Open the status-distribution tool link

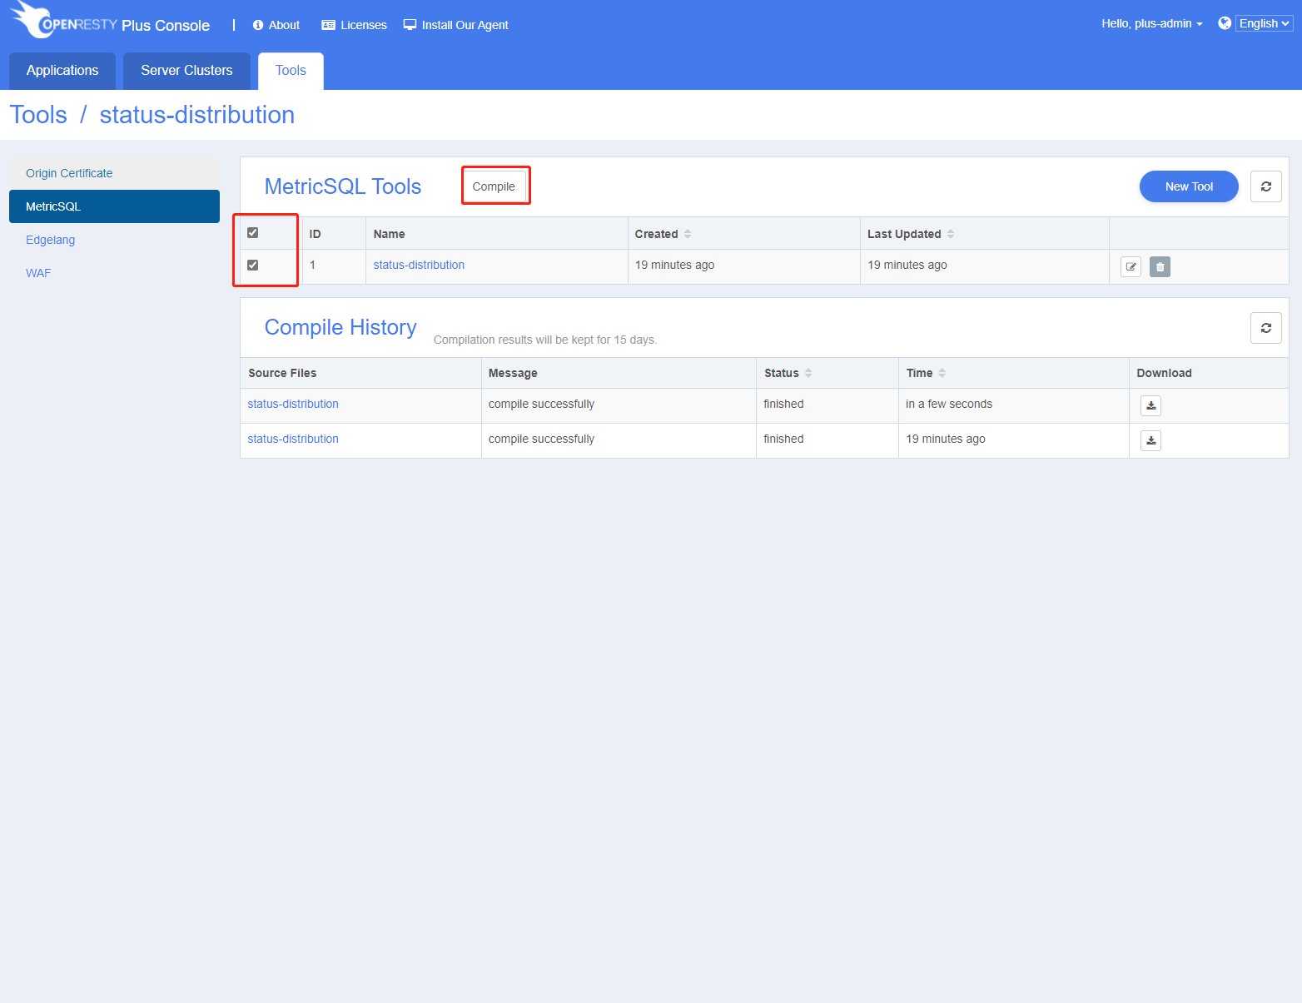tap(419, 265)
